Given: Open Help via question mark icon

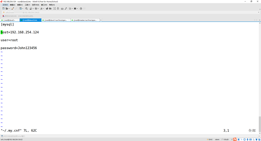Looking at the screenshot, I should click(81, 9).
